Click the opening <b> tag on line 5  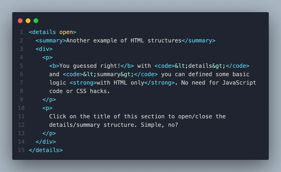pyautogui.click(x=54, y=66)
